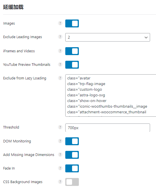Screen dimensions: 156x191
Task: Open help tooltip for Images setting
Action: 60,23
